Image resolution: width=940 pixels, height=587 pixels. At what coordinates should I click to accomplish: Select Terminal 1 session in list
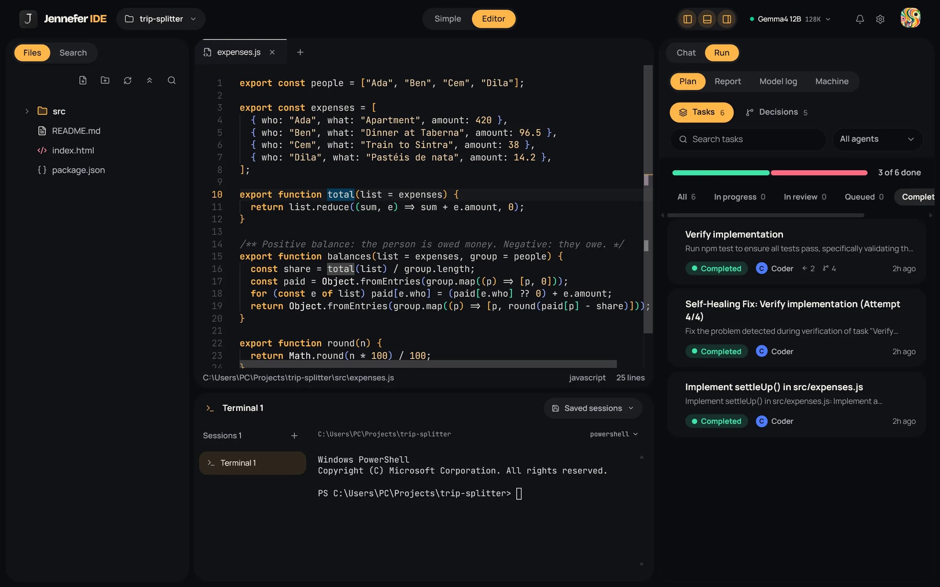(253, 463)
